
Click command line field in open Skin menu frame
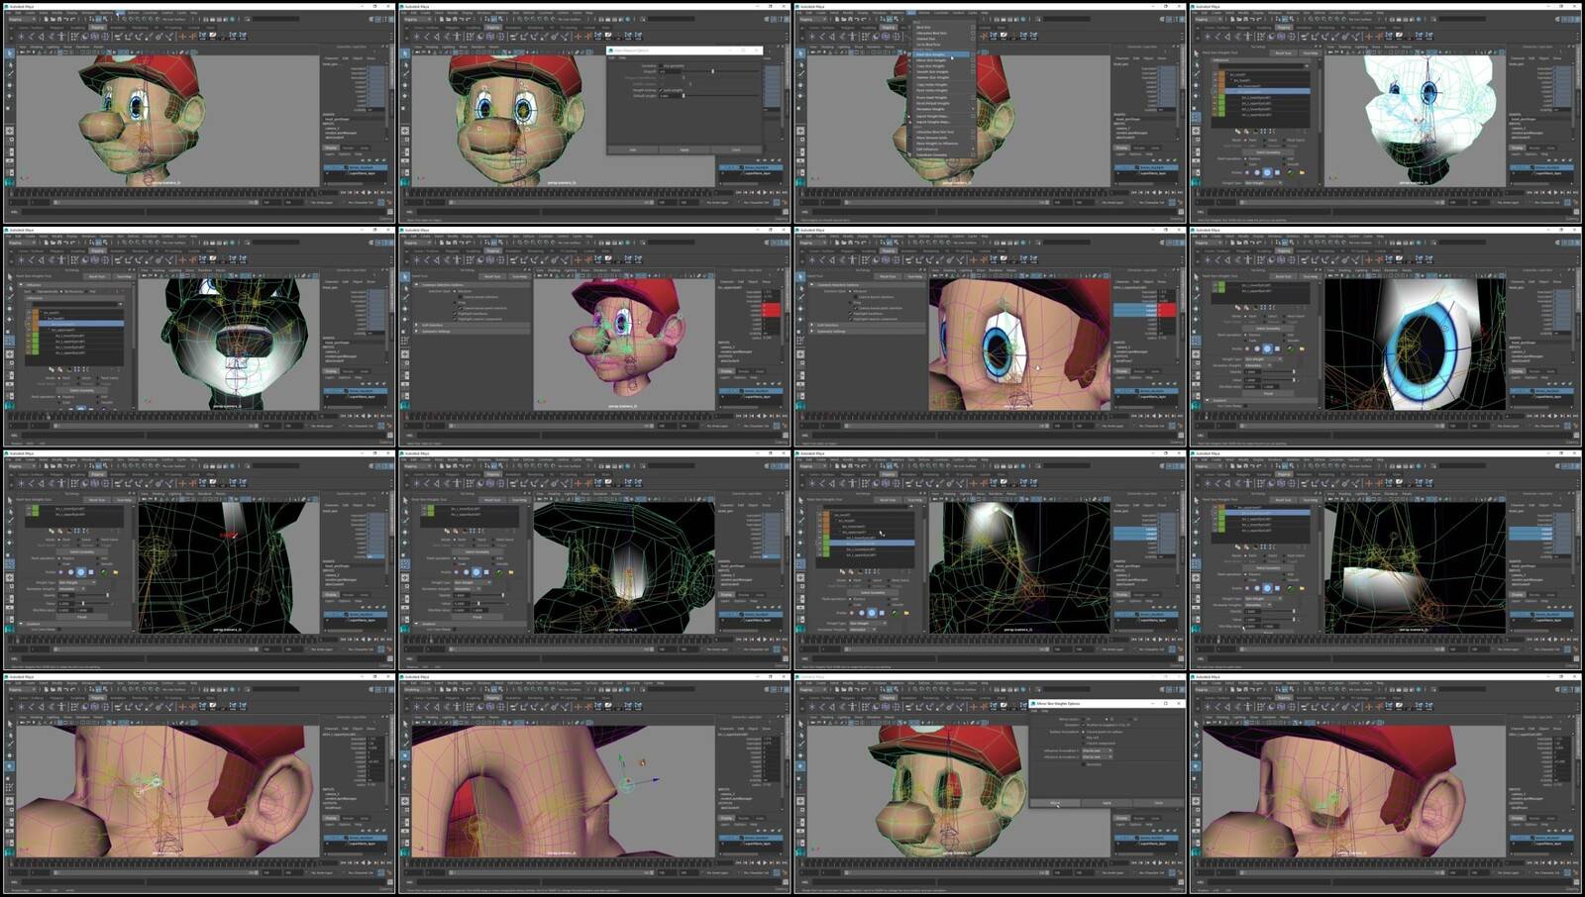click(874, 212)
